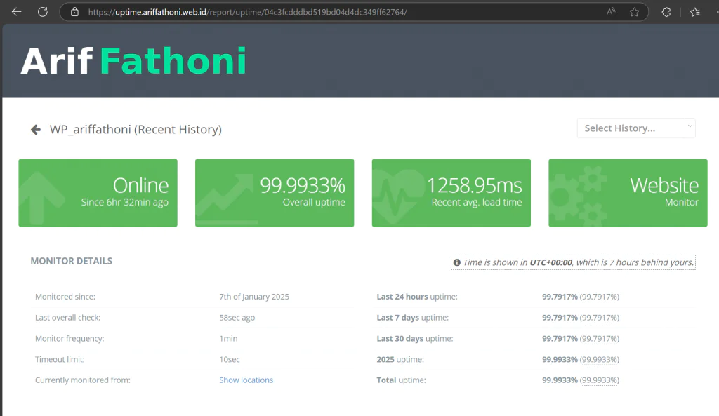
Task: Click the Arif Fathoni logo
Action: point(133,60)
